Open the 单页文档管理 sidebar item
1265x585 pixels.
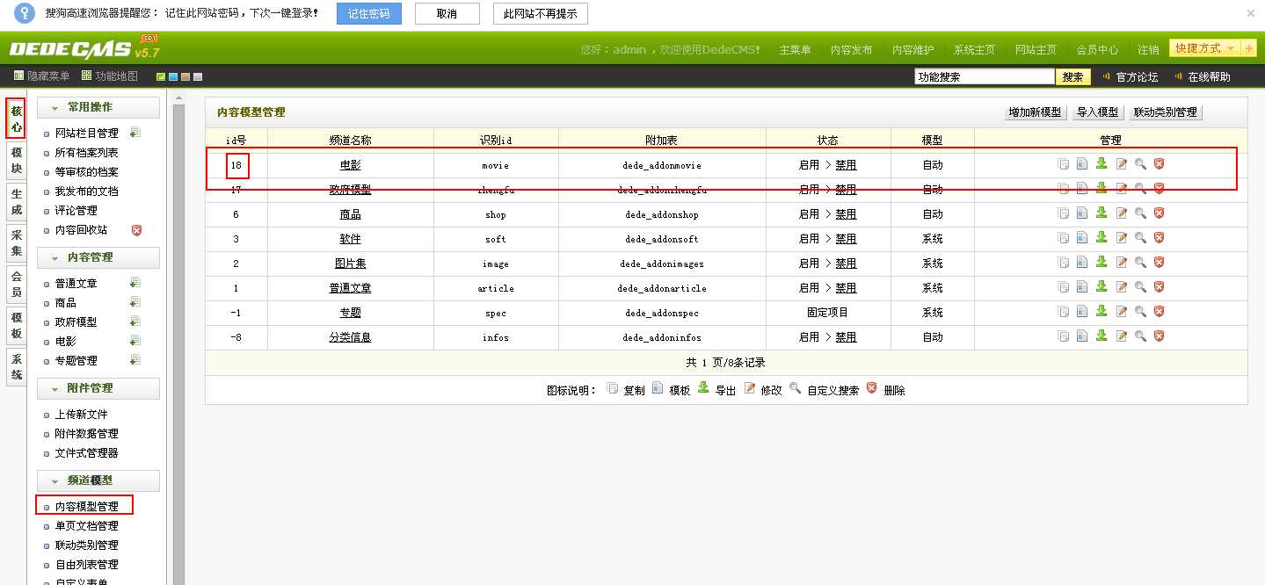(x=86, y=525)
